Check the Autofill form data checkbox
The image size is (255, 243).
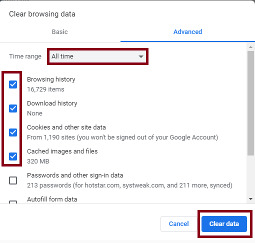(13, 202)
